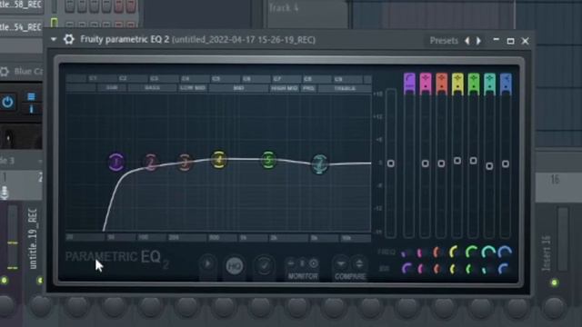Image resolution: width=582 pixels, height=327 pixels.
Task: Click the yellow band 4 BW knob
Action: point(454,269)
